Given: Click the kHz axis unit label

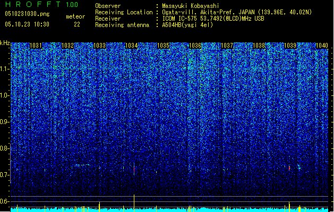Looking at the screenshot, I should (x=5, y=43).
